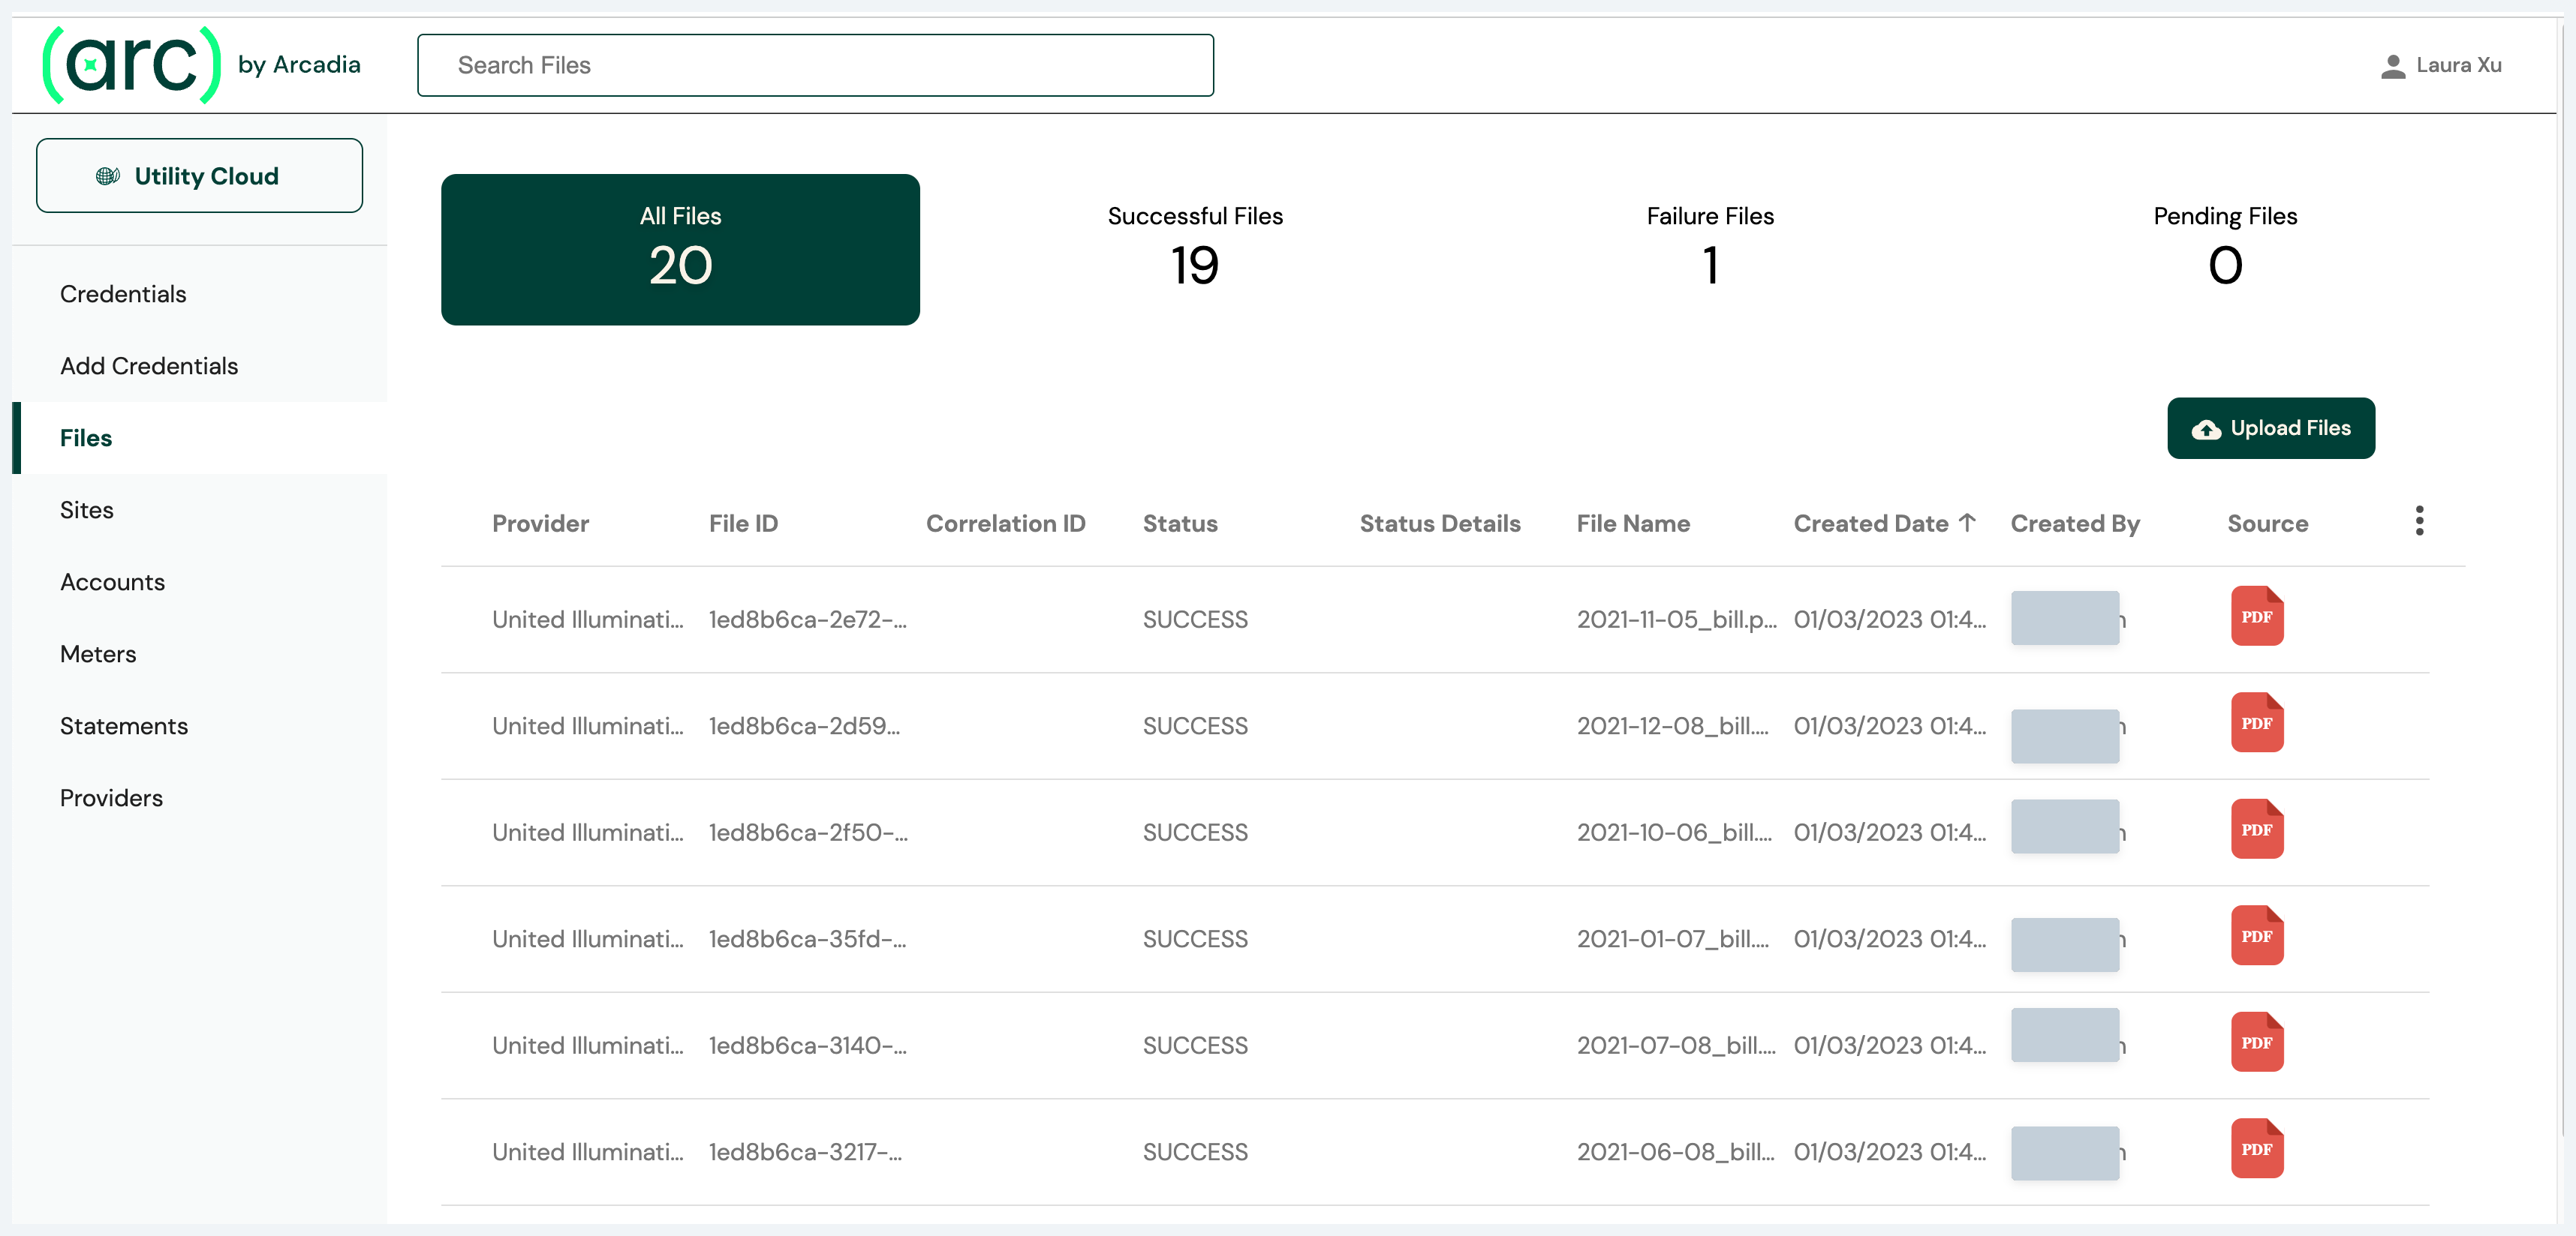
Task: Open Add Credentials page
Action: (x=149, y=366)
